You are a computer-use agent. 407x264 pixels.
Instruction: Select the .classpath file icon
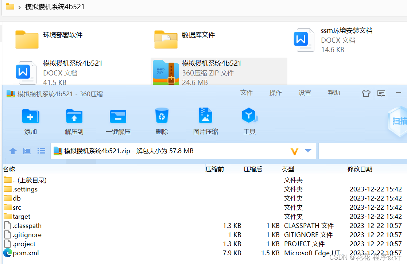(x=8, y=225)
